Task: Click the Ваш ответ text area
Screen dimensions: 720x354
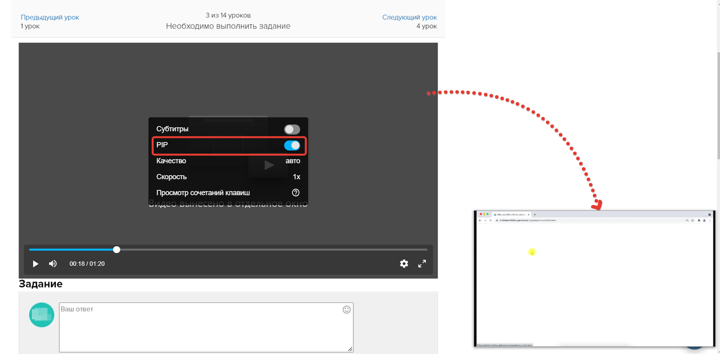Action: [x=206, y=327]
